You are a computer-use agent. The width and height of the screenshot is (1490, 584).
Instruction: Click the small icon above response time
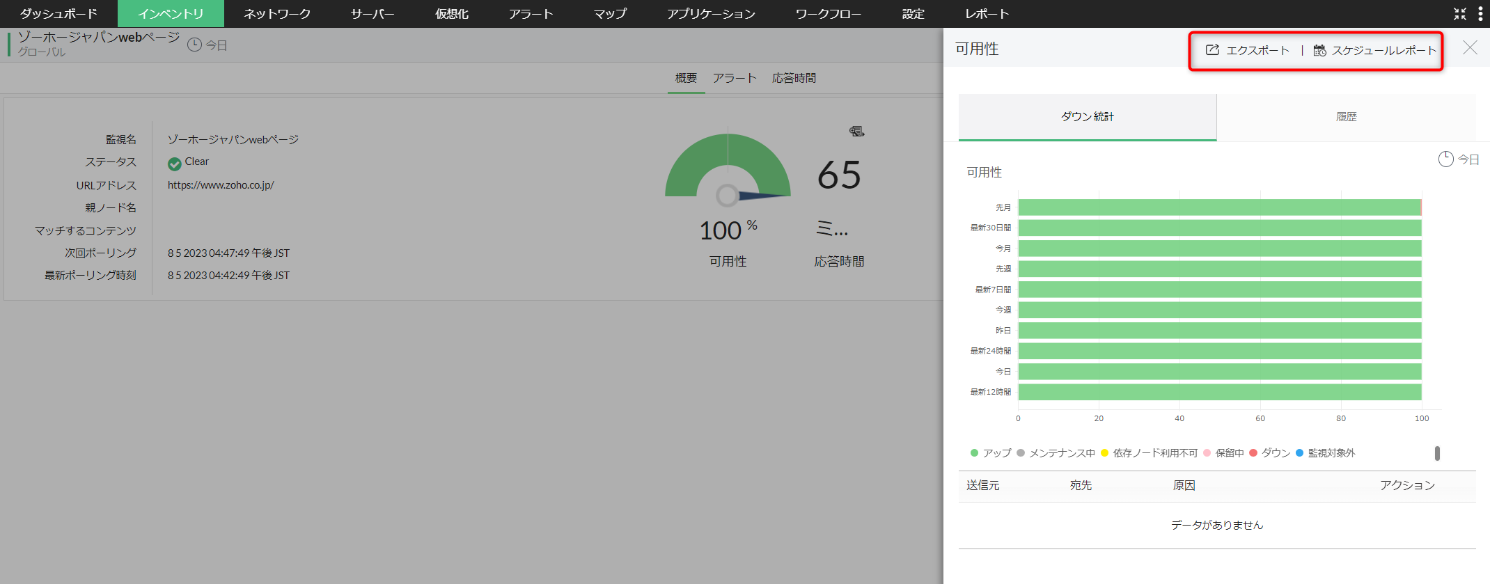pyautogui.click(x=856, y=131)
